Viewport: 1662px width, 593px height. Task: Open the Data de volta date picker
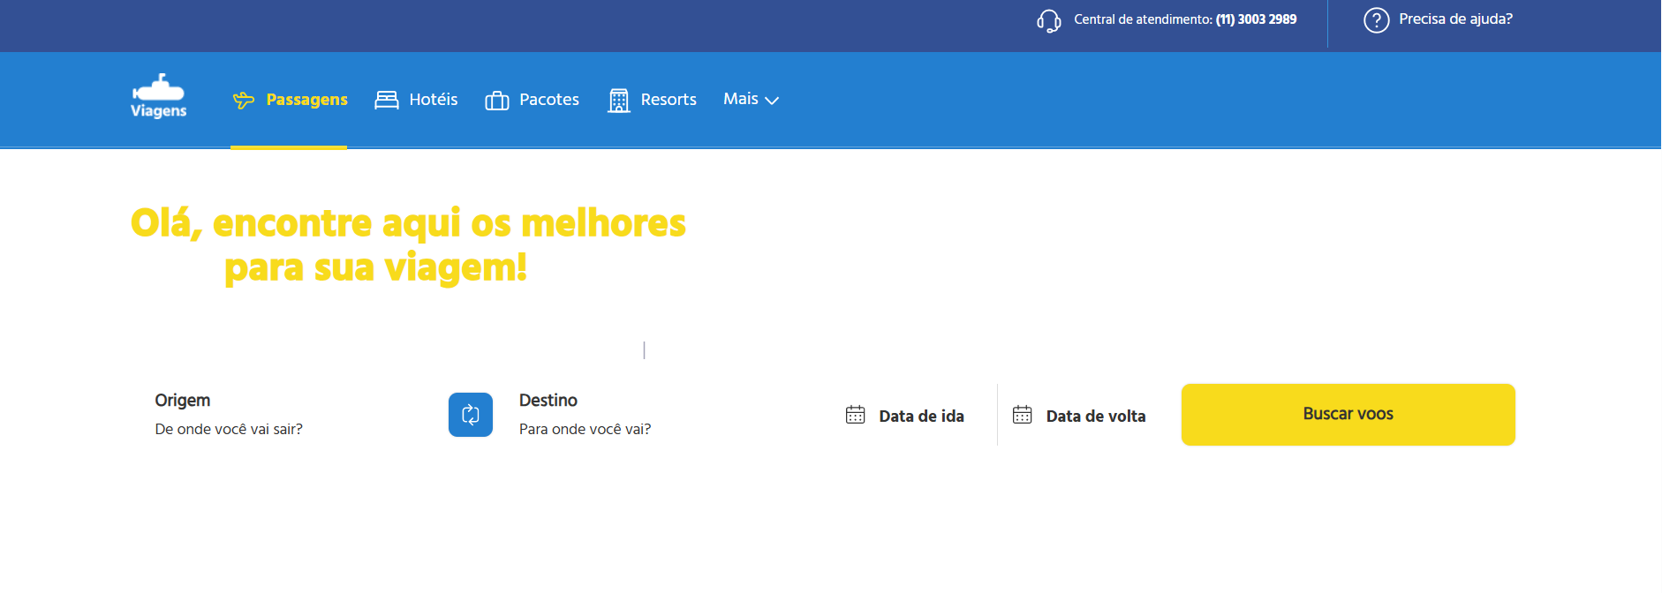pyautogui.click(x=1095, y=416)
